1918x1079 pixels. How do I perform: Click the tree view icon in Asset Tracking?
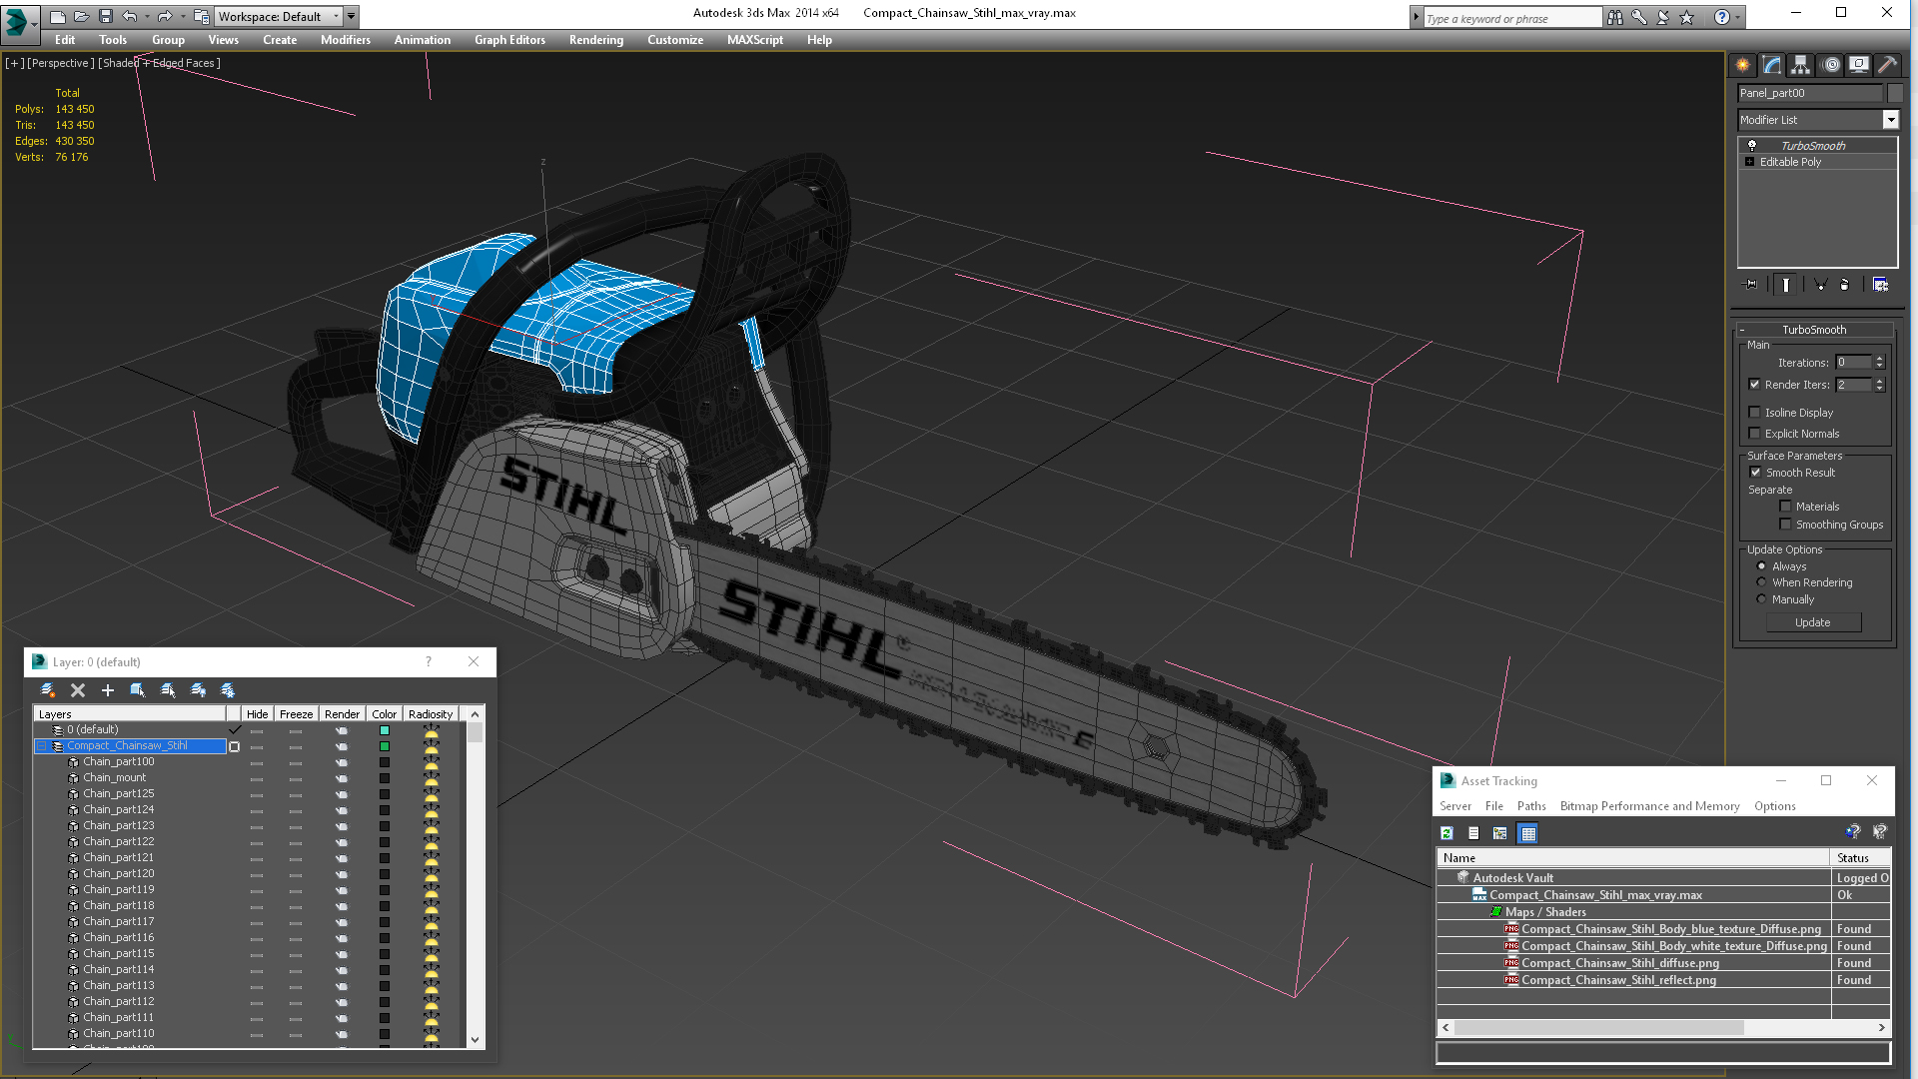click(1500, 833)
